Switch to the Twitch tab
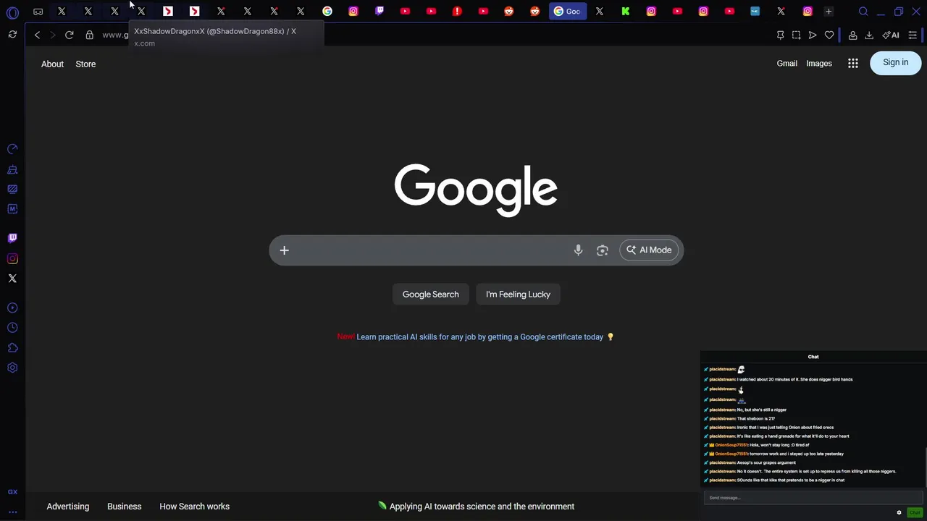 pyautogui.click(x=379, y=11)
